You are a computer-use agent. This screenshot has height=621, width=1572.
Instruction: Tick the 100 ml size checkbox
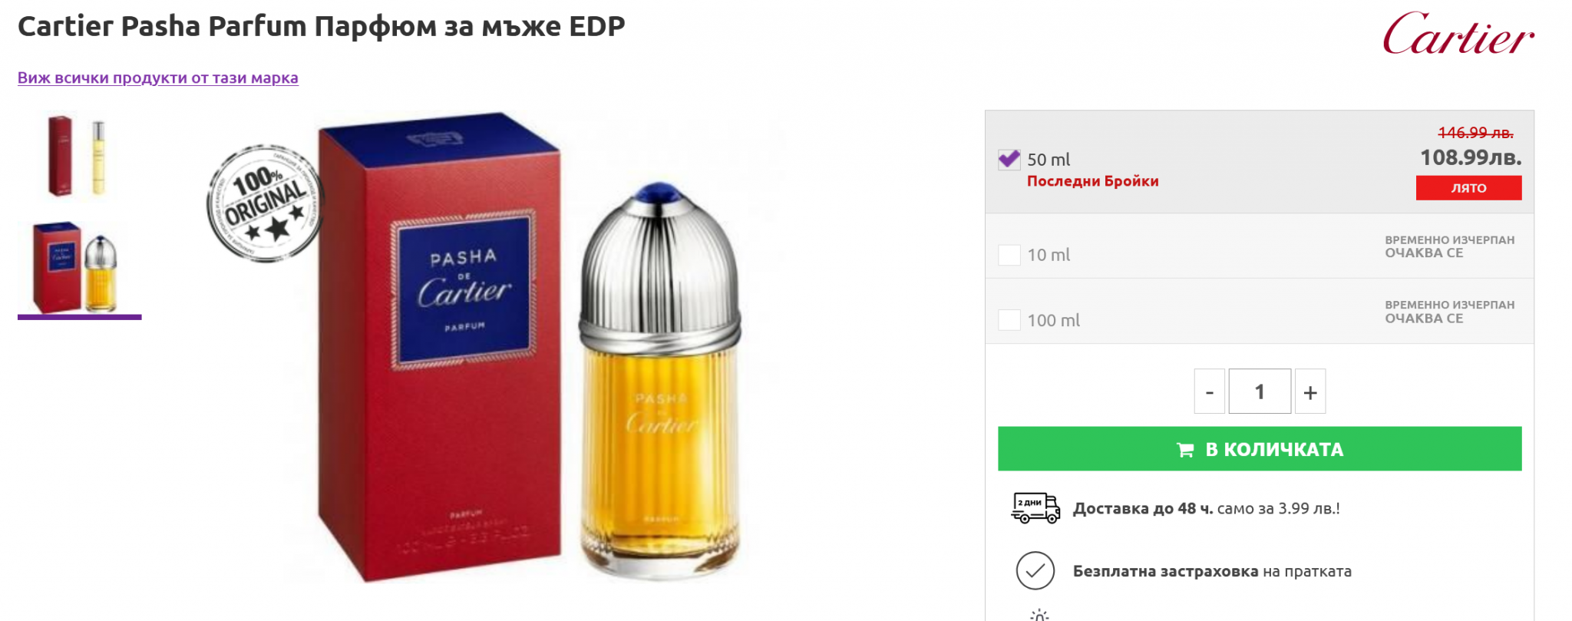[1009, 320]
